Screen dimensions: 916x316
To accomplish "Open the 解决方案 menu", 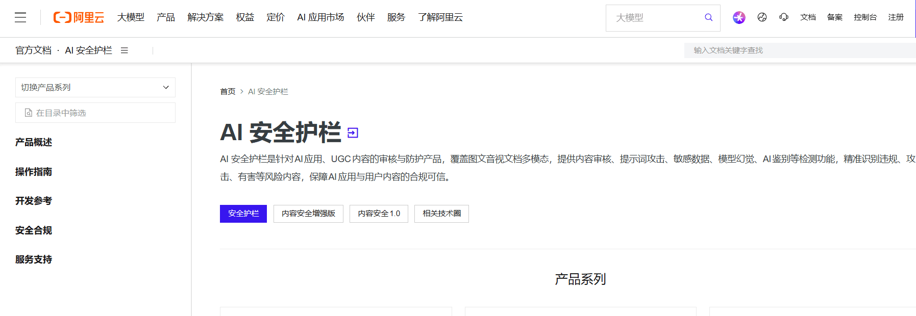I will pos(206,17).
